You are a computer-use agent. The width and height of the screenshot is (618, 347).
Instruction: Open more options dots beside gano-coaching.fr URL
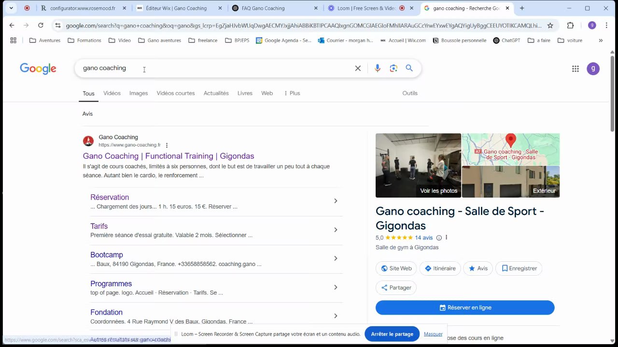click(167, 145)
